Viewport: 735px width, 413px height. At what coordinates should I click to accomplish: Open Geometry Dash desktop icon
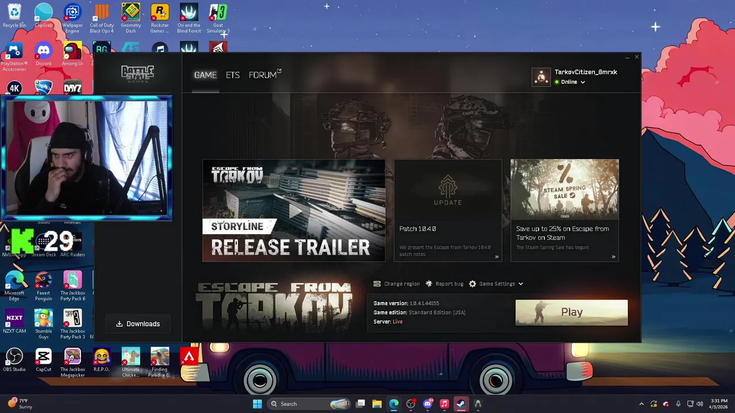[x=131, y=19]
